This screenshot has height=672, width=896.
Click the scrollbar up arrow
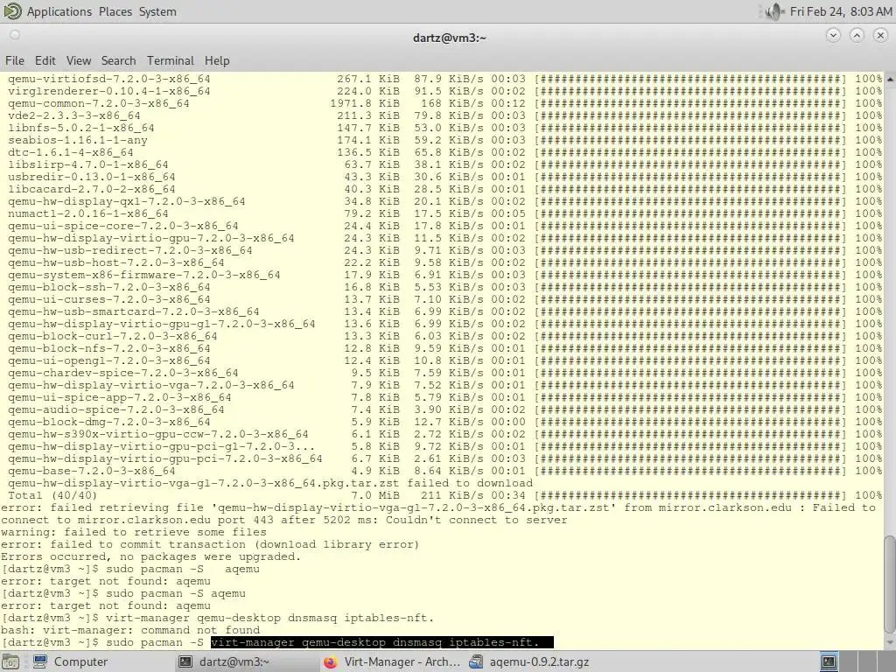(890, 80)
